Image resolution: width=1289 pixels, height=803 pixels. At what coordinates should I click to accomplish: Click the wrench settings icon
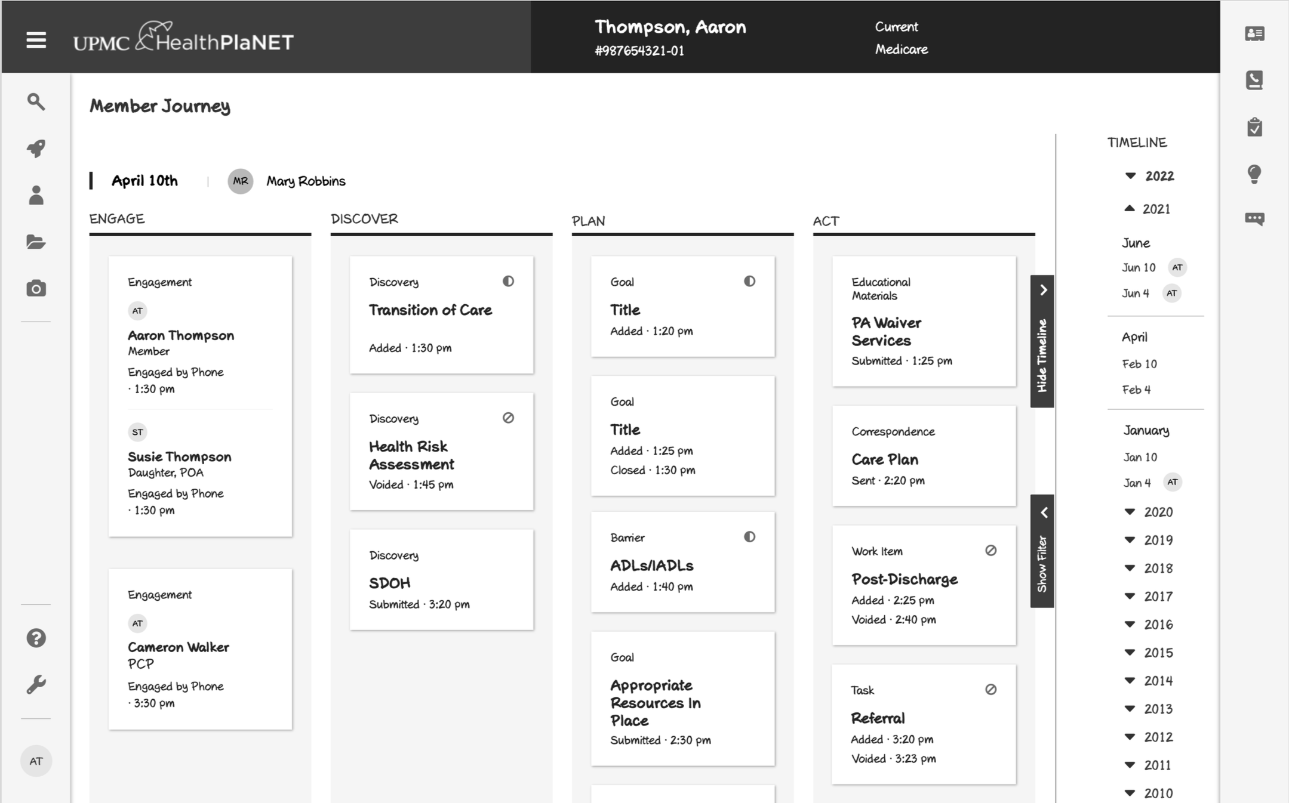[x=36, y=684]
